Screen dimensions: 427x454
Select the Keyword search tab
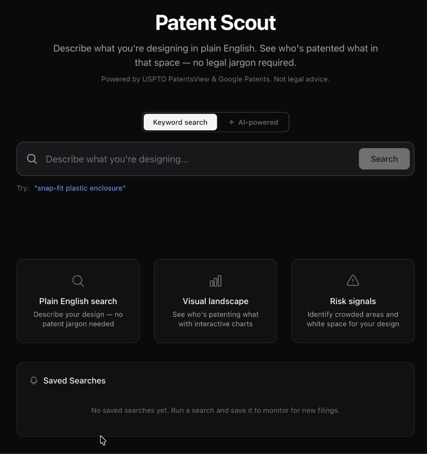coord(180,122)
